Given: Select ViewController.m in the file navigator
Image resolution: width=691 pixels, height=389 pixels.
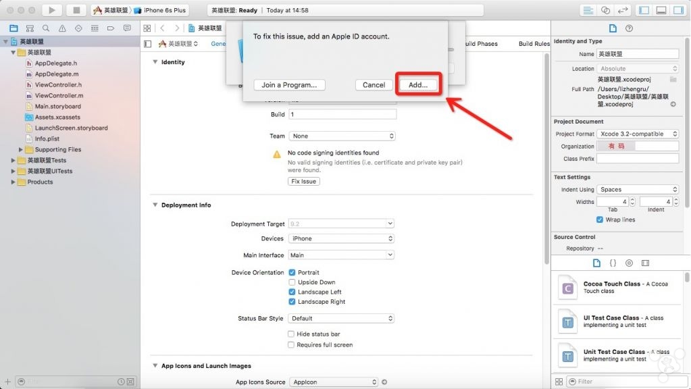Looking at the screenshot, I should (59, 95).
